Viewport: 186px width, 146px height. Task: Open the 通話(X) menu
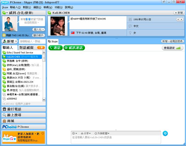[37, 7]
